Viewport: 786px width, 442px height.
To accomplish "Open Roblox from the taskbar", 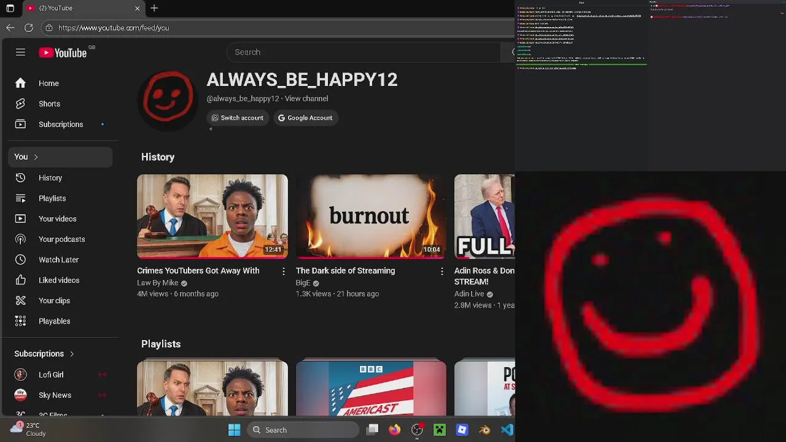I will 462,430.
